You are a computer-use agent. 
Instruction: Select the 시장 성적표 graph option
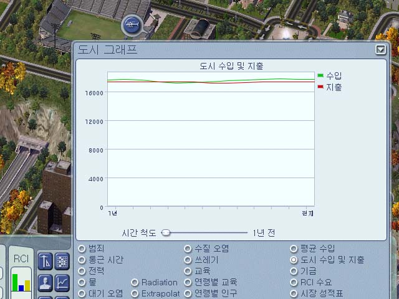pos(294,293)
